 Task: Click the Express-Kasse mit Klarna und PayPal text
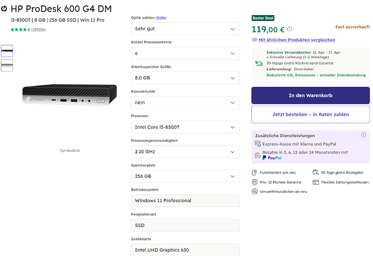point(299,144)
